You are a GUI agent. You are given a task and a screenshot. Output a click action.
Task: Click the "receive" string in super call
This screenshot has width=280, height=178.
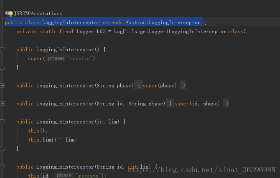coord(80,58)
